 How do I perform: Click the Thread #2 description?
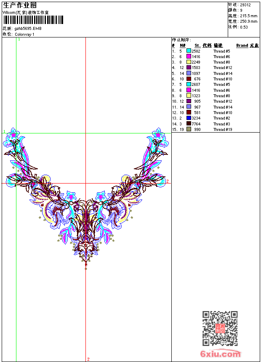(x=222, y=118)
